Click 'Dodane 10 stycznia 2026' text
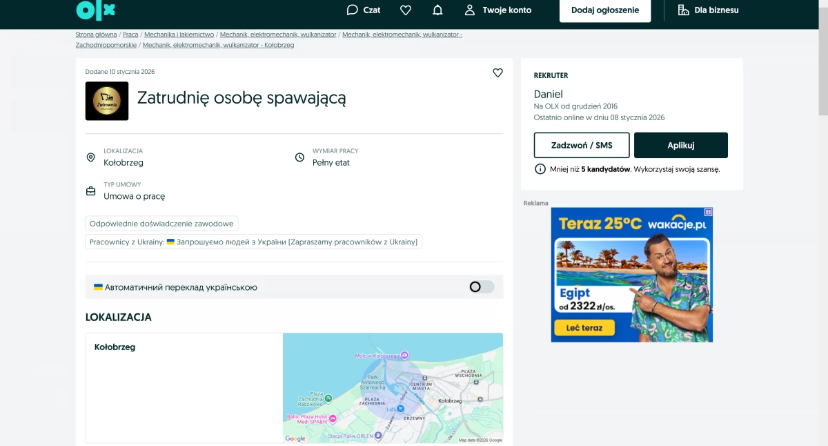This screenshot has height=446, width=828. (x=120, y=72)
